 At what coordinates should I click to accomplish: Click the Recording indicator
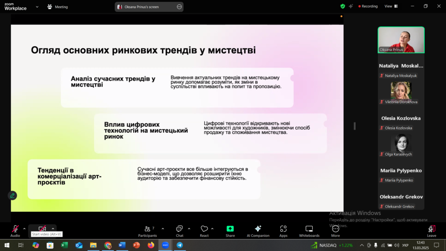[x=368, y=6]
